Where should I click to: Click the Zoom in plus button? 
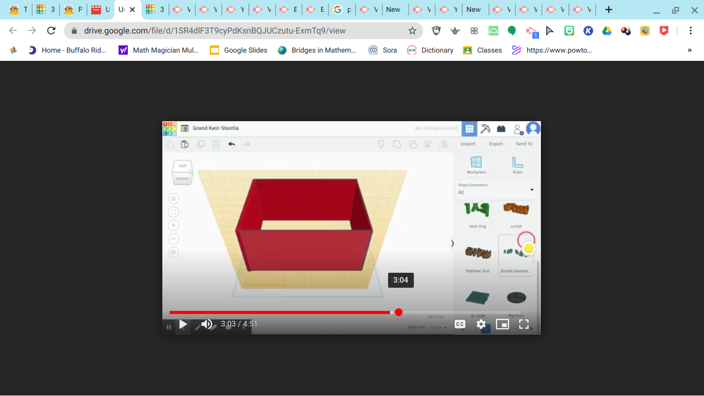(x=174, y=225)
